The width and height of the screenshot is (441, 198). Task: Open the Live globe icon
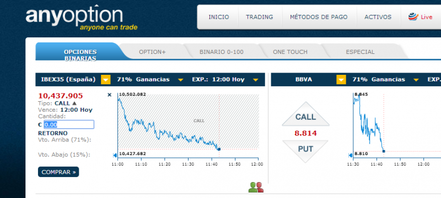point(413,17)
